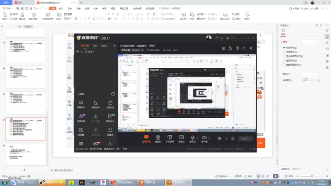This screenshot has height=186, width=331.
Task: Click the transparency plus stepper
Action: coord(319,80)
